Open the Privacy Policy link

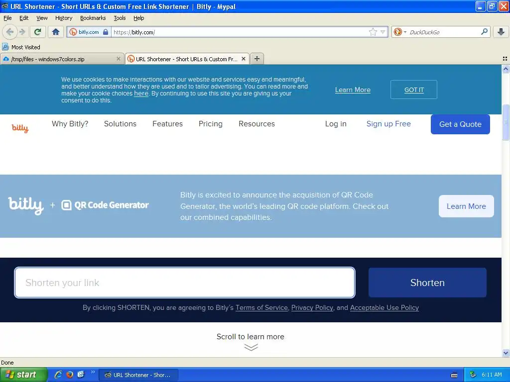312,307
